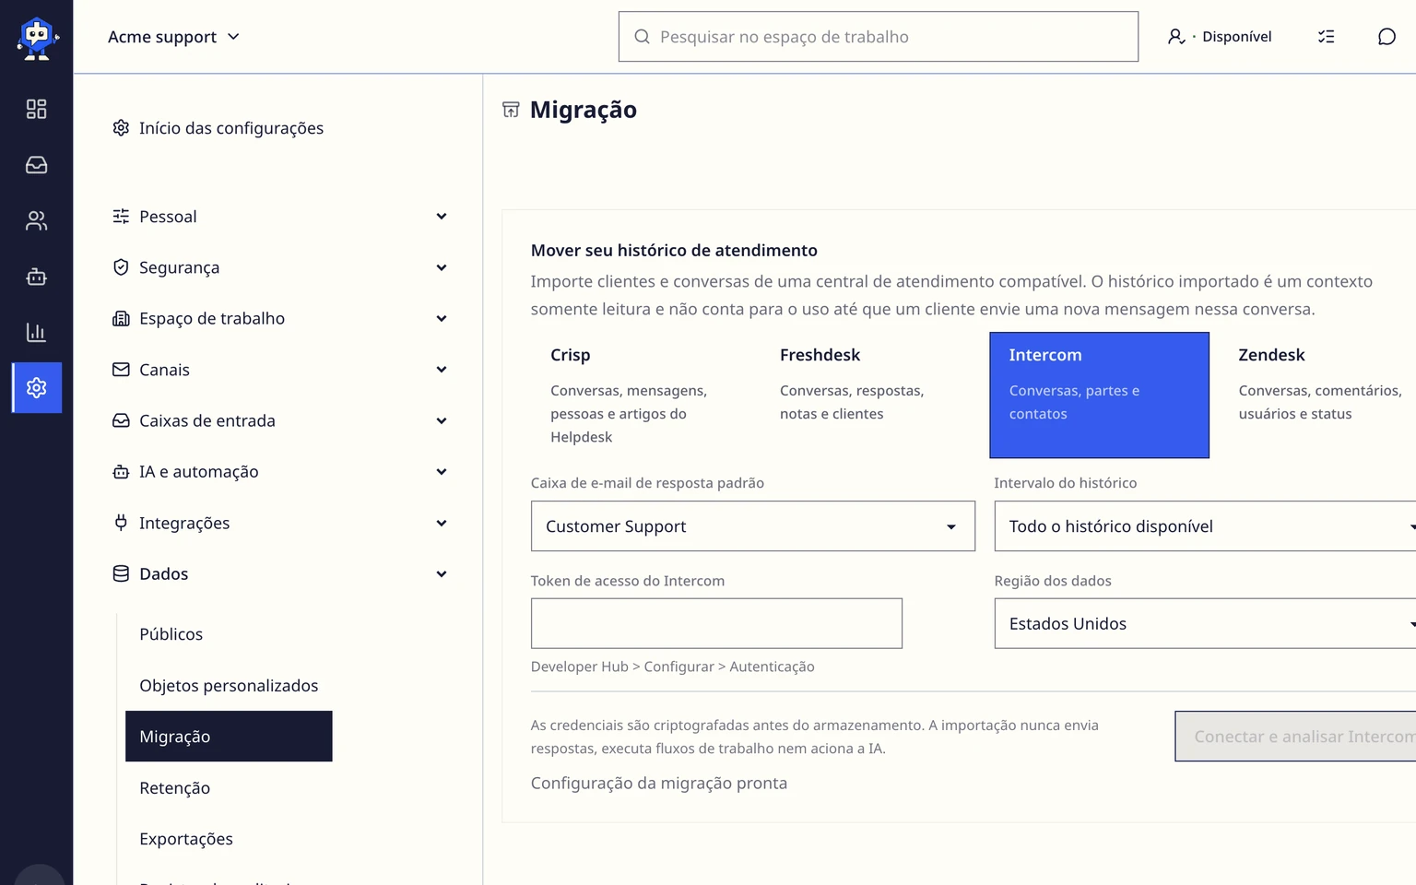
Task: Open the Todo o histórico disponível dropdown
Action: pyautogui.click(x=1205, y=526)
